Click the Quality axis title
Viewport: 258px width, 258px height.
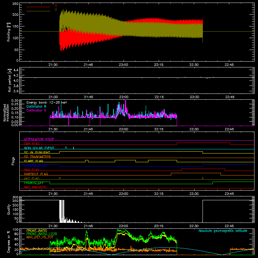[x=9, y=209]
